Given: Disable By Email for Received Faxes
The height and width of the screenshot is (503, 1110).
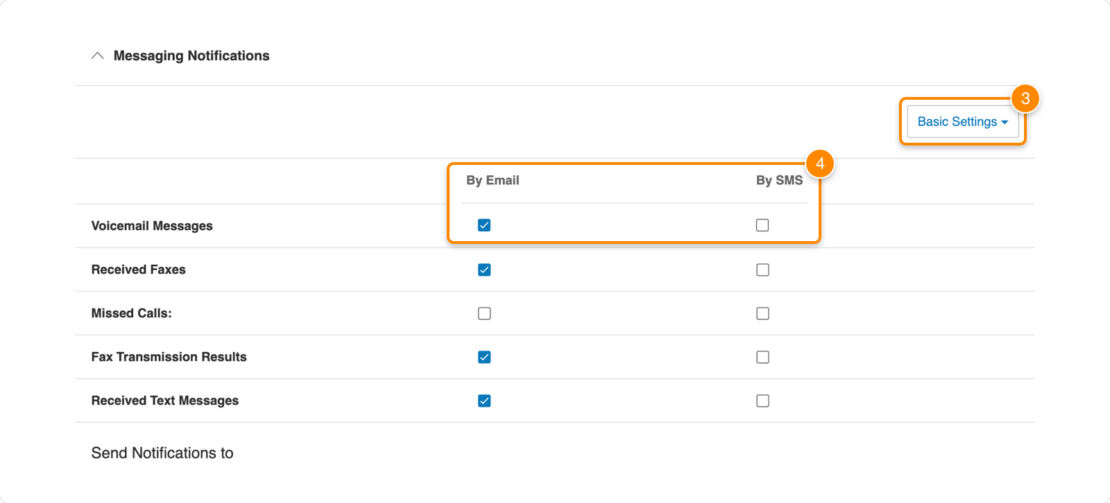Looking at the screenshot, I should (x=484, y=270).
